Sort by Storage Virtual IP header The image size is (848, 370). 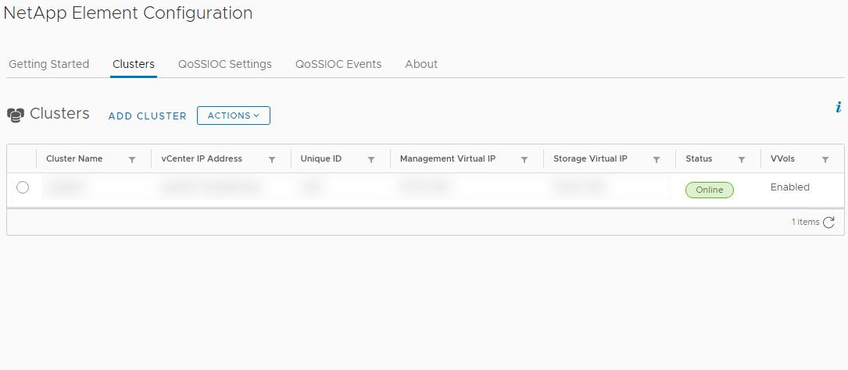tap(590, 158)
